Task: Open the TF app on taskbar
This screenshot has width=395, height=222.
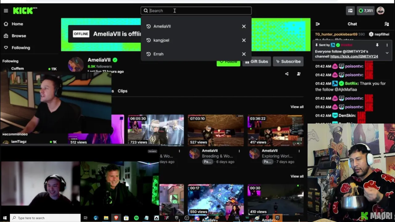Action: pyautogui.click(x=167, y=218)
